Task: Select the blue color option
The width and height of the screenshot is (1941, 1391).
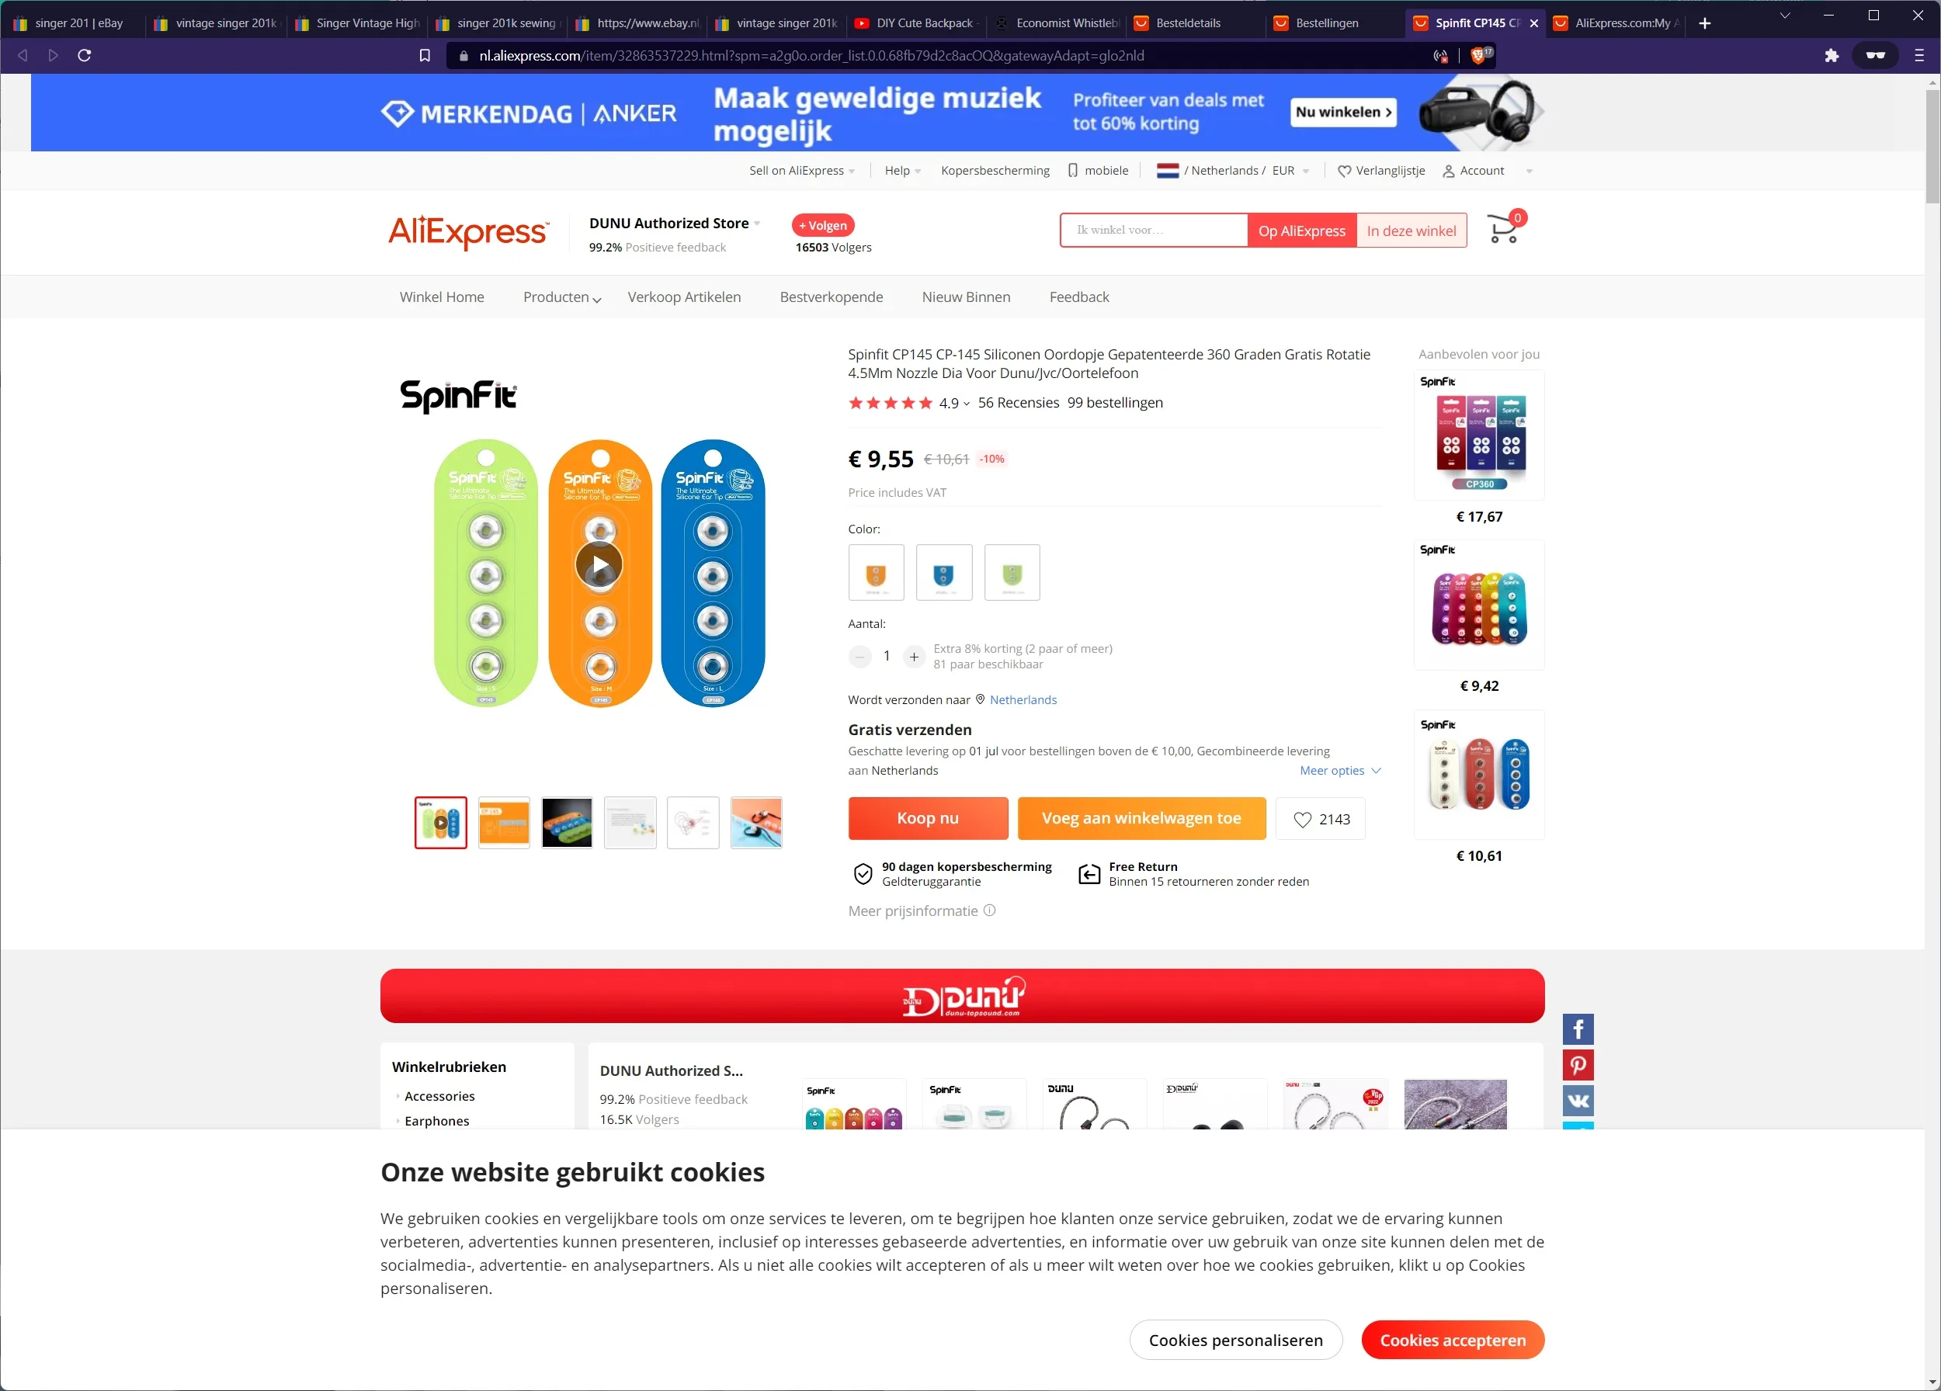Action: pyautogui.click(x=944, y=572)
